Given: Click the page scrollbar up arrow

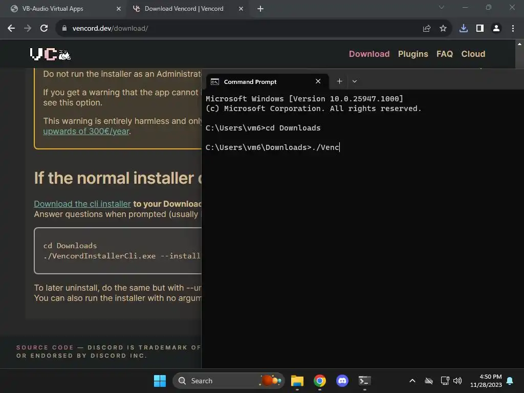Looking at the screenshot, I should point(519,44).
